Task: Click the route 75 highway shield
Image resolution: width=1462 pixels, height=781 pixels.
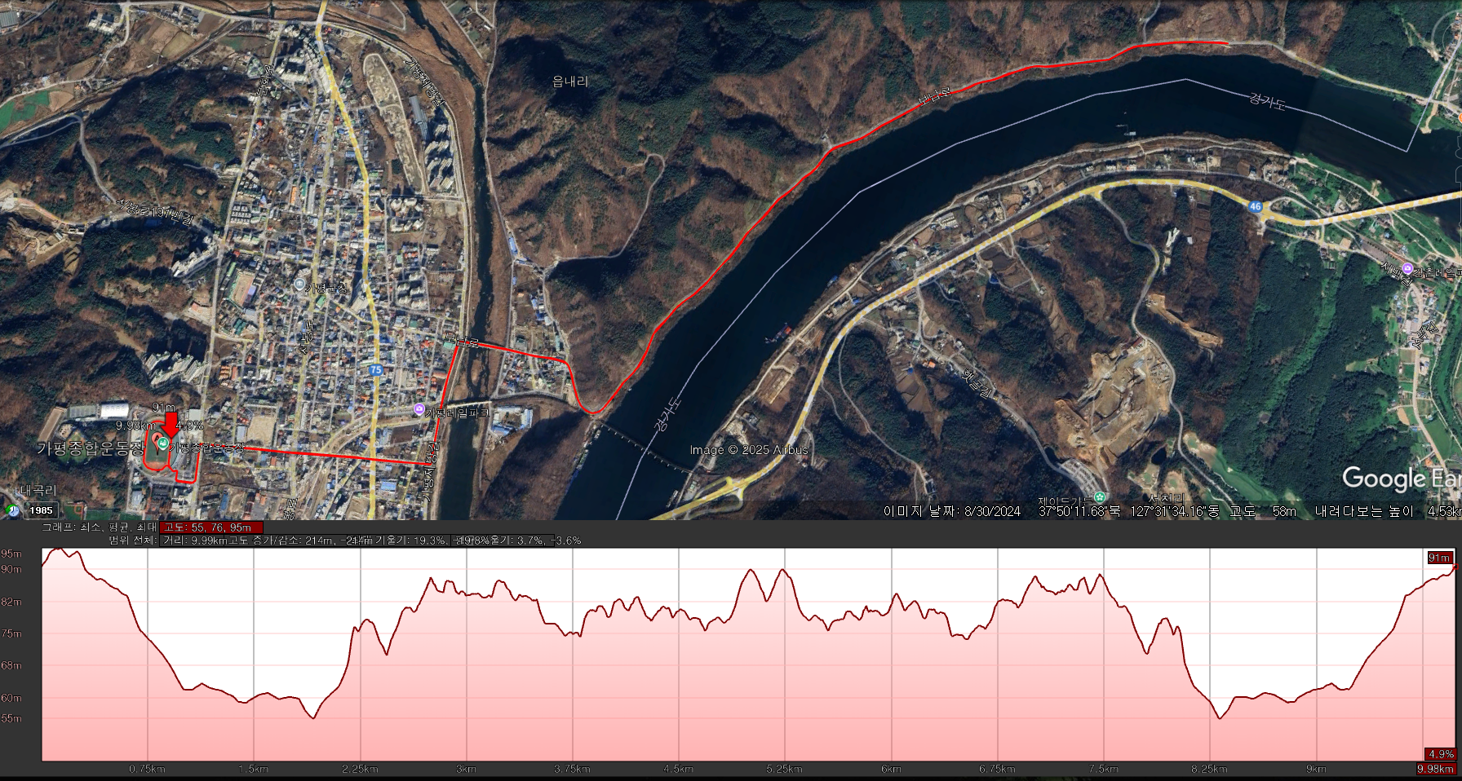Action: click(375, 370)
